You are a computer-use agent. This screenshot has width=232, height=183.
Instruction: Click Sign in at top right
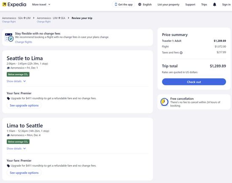(226, 5)
